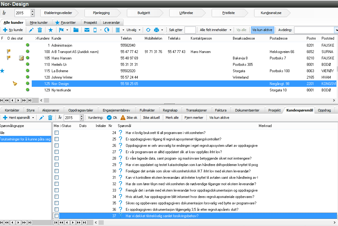Select the Herleifs Ur customer row
Screen dimensions: 338x226
click(168, 64)
